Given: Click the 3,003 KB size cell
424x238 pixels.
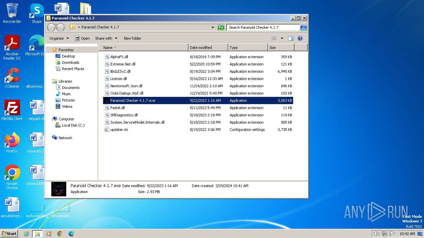Looking at the screenshot, I should [285, 100].
